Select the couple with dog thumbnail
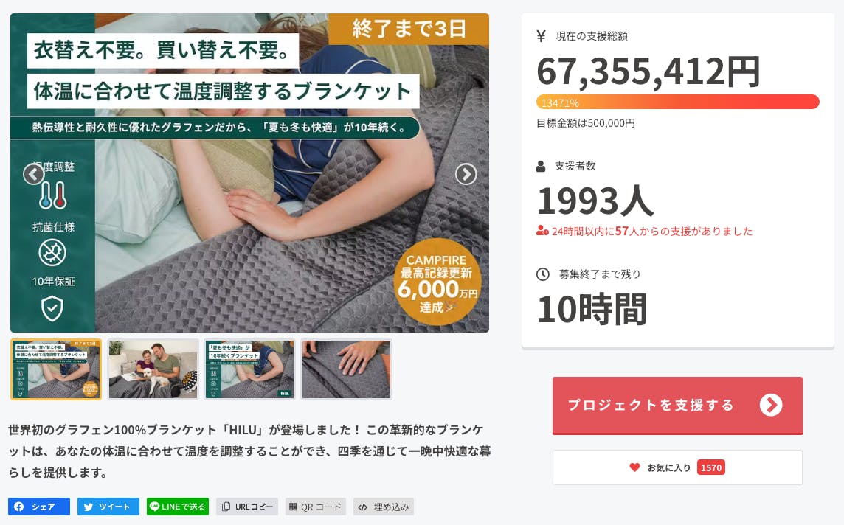This screenshot has width=844, height=525. coord(153,369)
